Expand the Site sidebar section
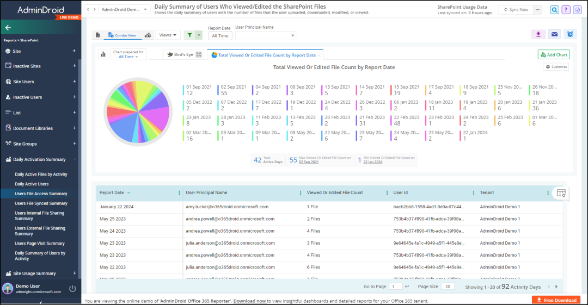 [x=74, y=51]
